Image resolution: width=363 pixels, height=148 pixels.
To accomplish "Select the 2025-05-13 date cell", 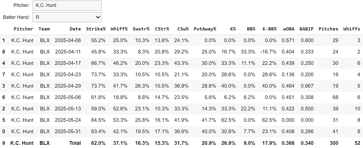I will 68,109.
